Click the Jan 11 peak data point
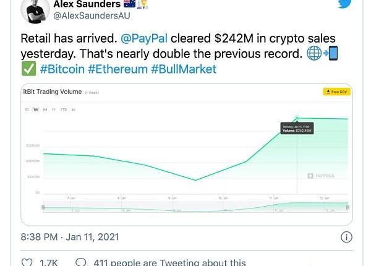 [297, 118]
